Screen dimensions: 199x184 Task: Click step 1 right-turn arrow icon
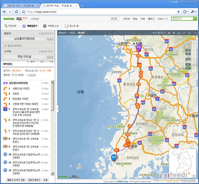click(5, 89)
